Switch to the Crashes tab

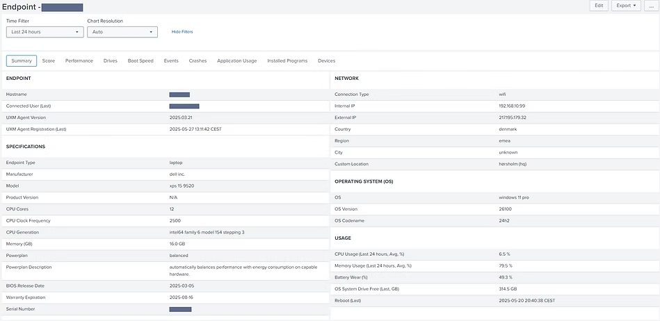[198, 61]
